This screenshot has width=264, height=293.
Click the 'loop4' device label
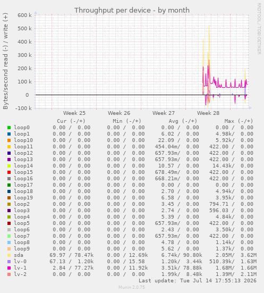coord(22,217)
